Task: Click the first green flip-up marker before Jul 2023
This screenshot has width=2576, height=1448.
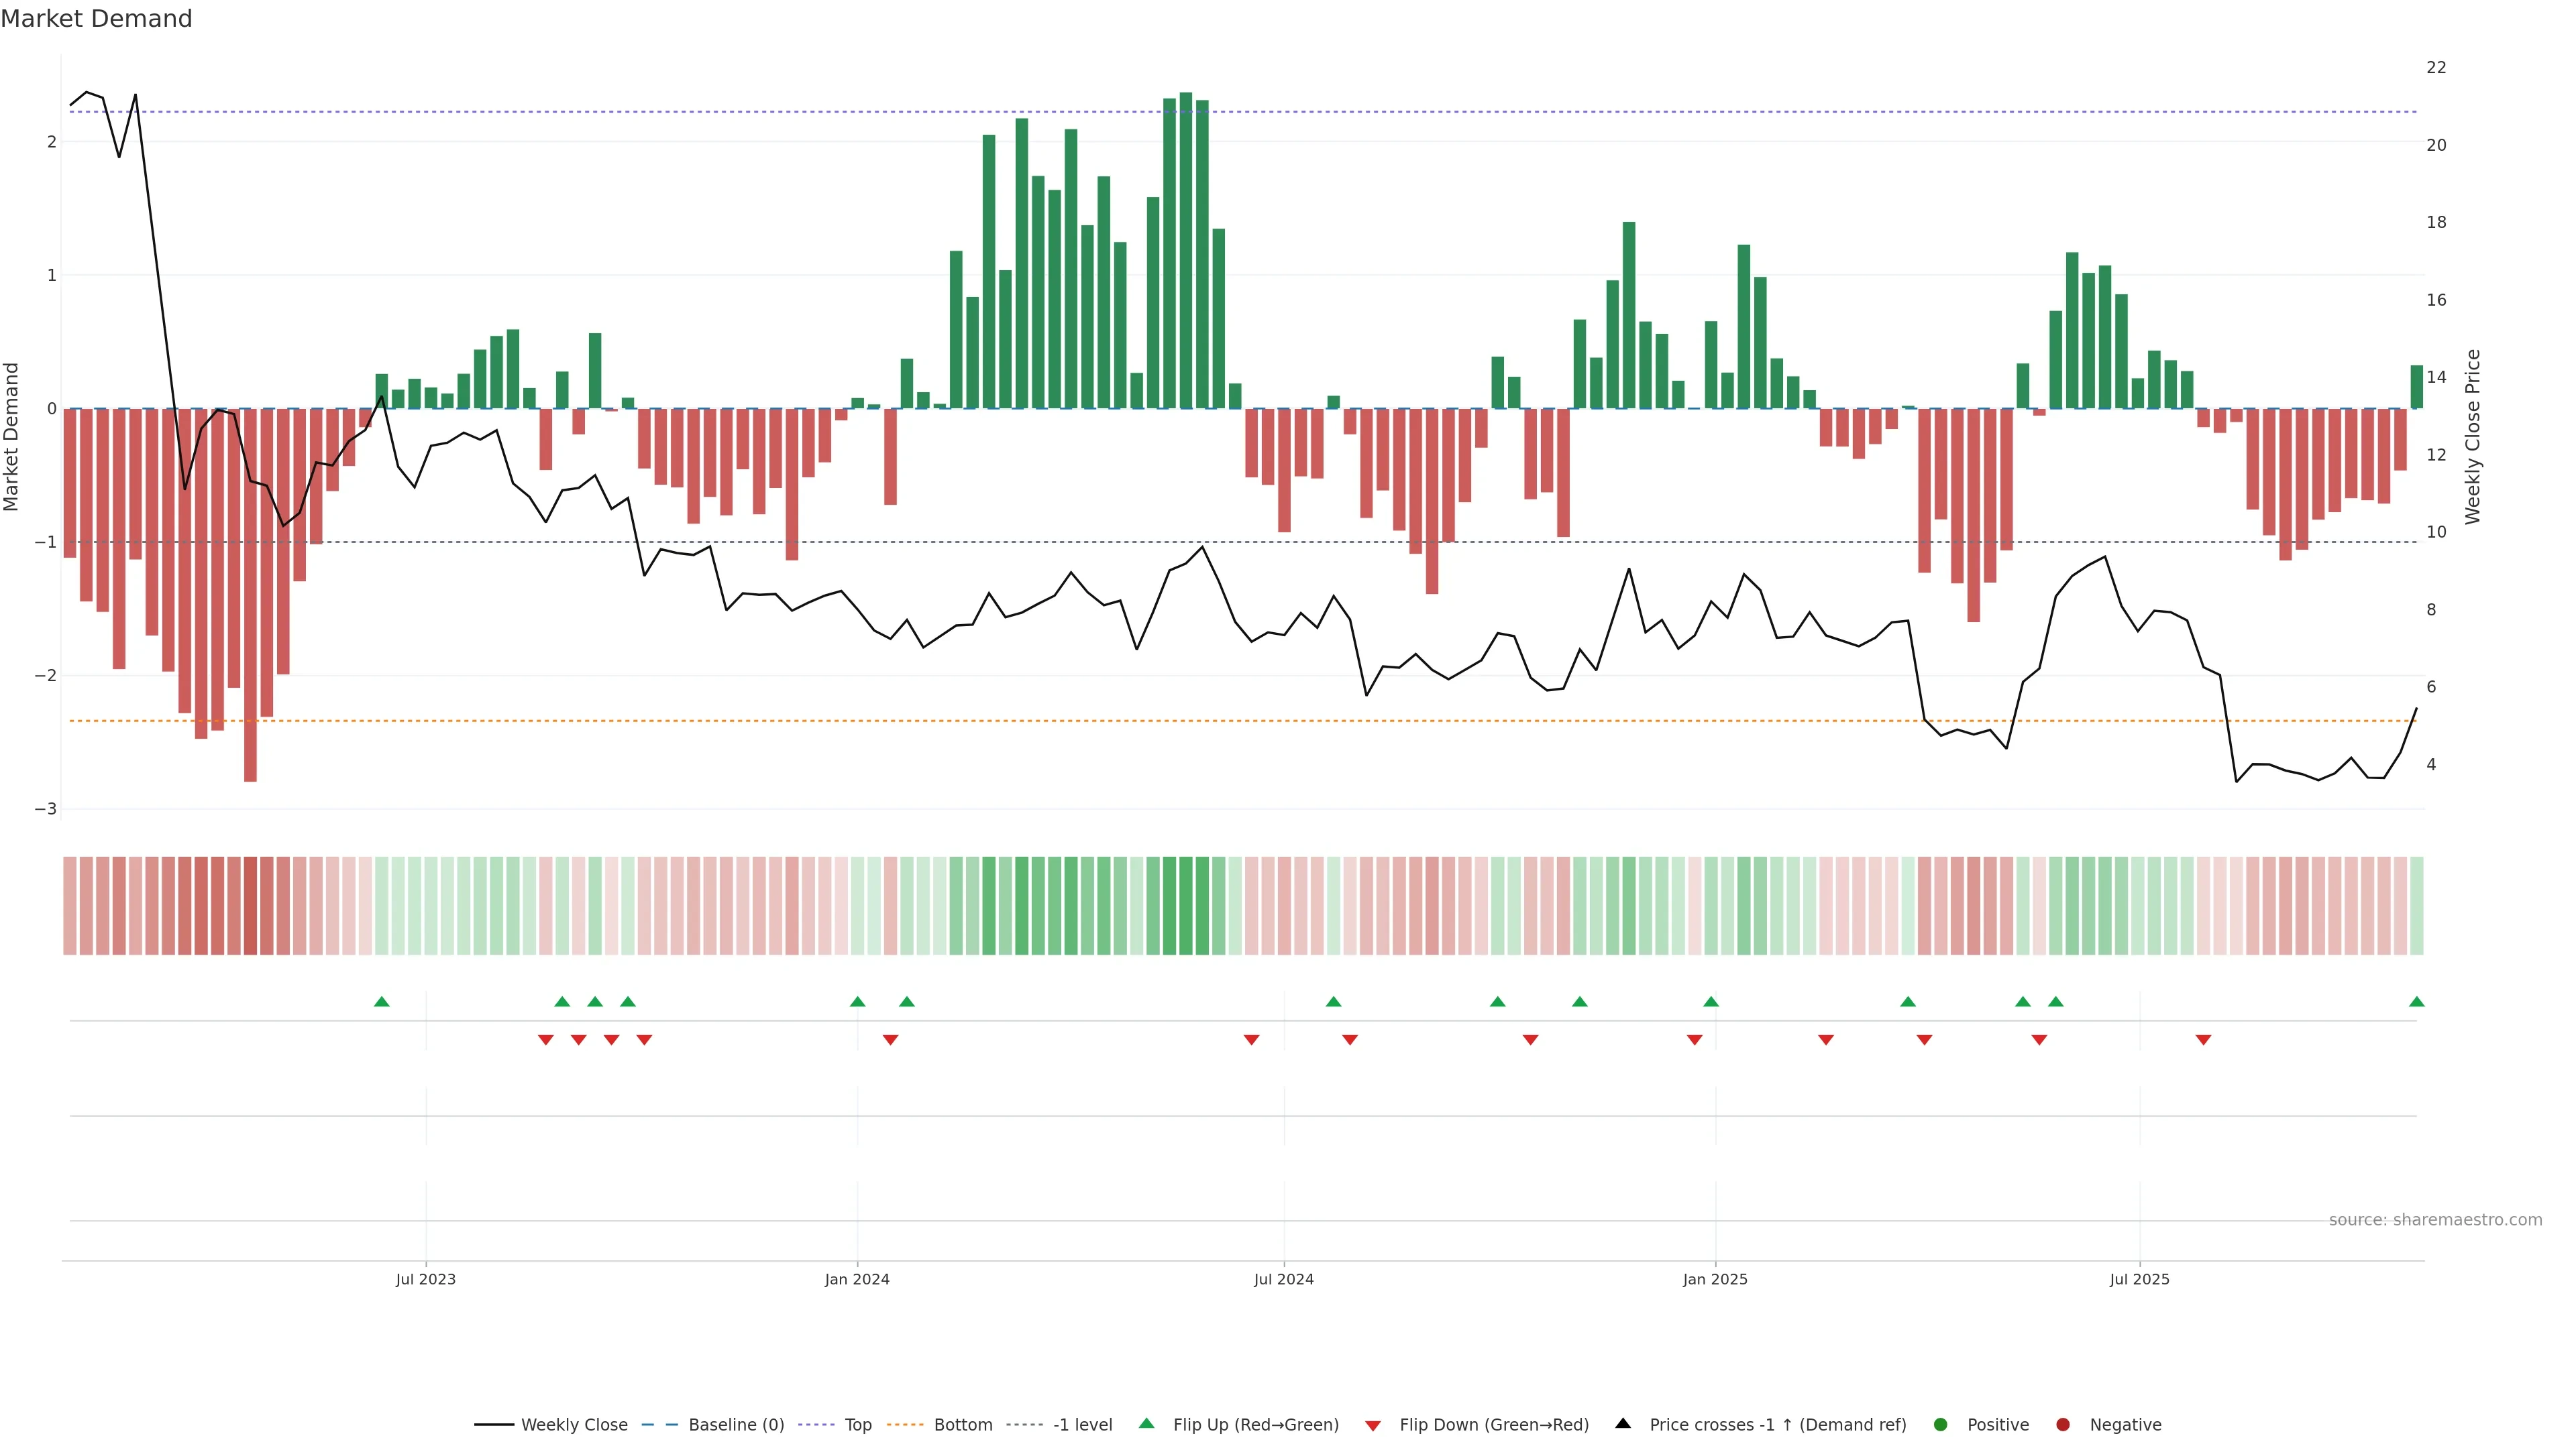Action: [381, 1002]
